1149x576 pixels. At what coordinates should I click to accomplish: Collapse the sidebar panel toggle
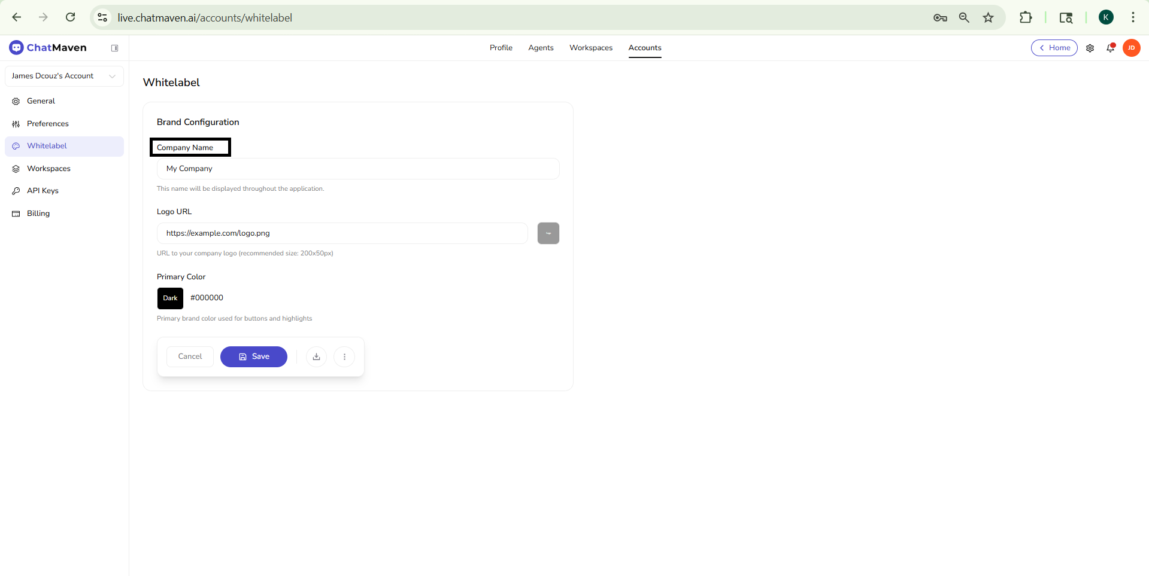coord(115,48)
